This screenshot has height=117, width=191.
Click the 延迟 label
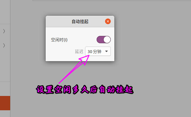(x=79, y=51)
